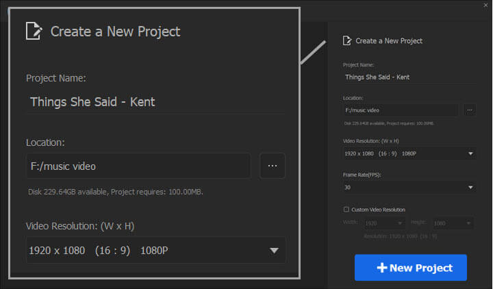Enable the Custom Video Resolution checkbox

346,209
